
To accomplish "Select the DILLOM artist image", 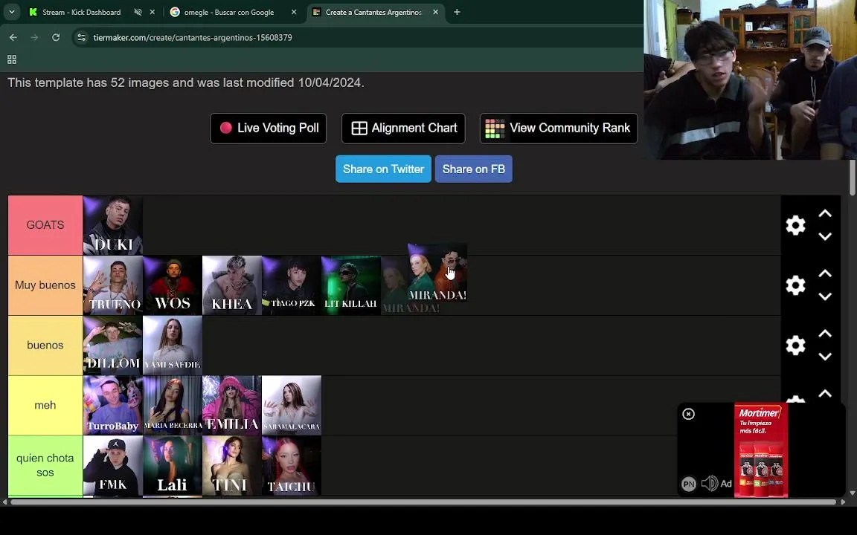I will point(112,345).
